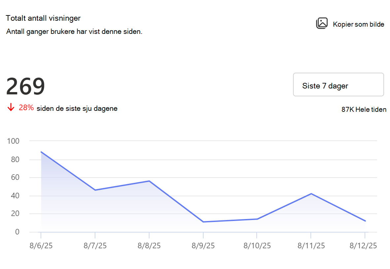This screenshot has height=269, width=390.
Task: Select the 8/12/25 end point on line
Action: click(365, 221)
